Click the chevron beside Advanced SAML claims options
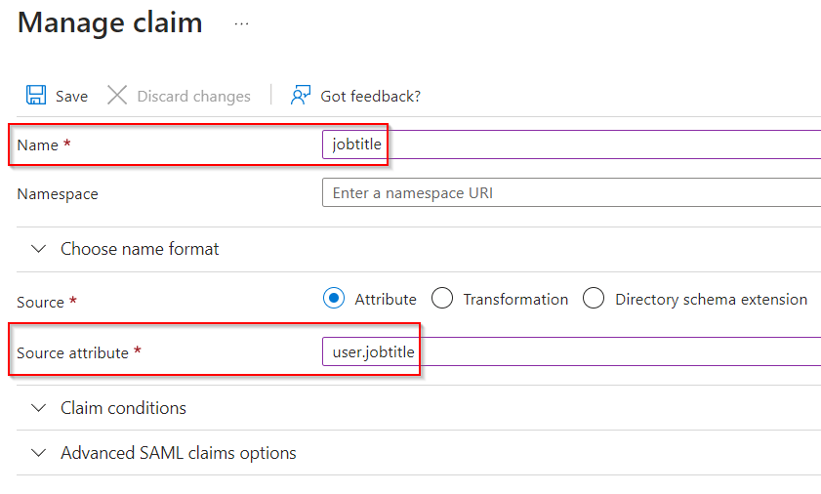The width and height of the screenshot is (821, 494). click(x=39, y=453)
